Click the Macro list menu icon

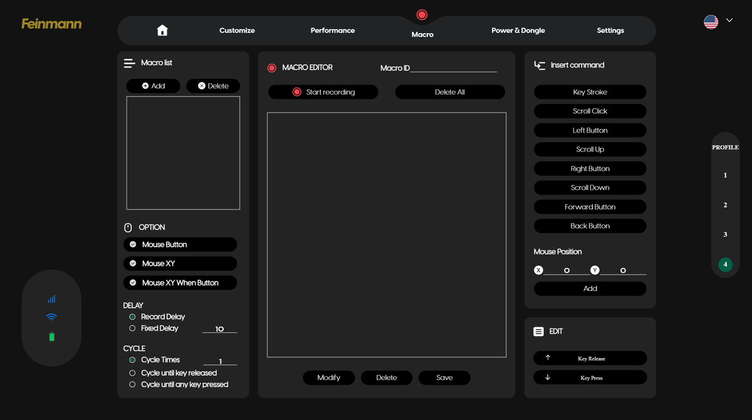coord(130,63)
